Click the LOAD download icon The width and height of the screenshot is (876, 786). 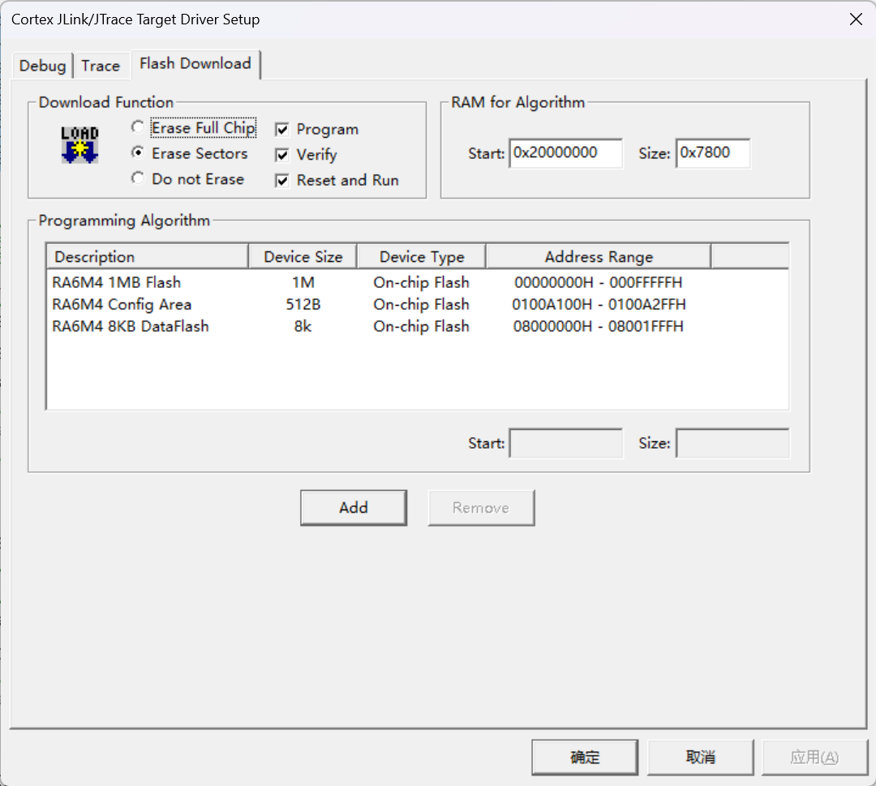79,144
